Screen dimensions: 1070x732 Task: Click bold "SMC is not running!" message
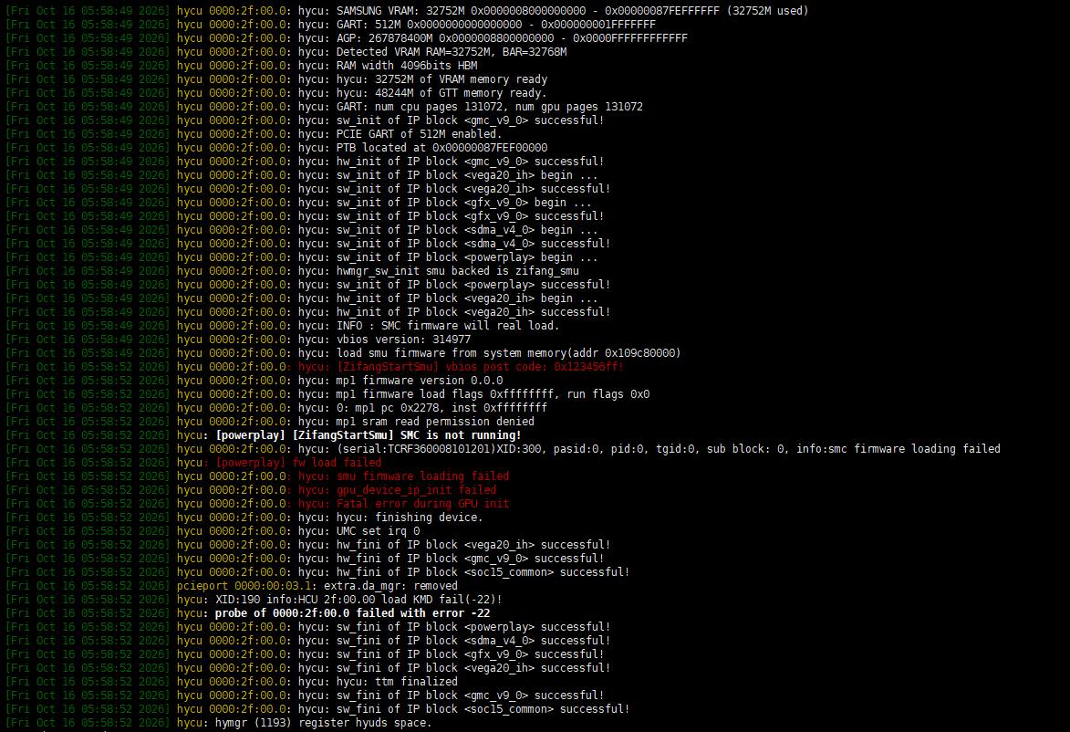461,434
